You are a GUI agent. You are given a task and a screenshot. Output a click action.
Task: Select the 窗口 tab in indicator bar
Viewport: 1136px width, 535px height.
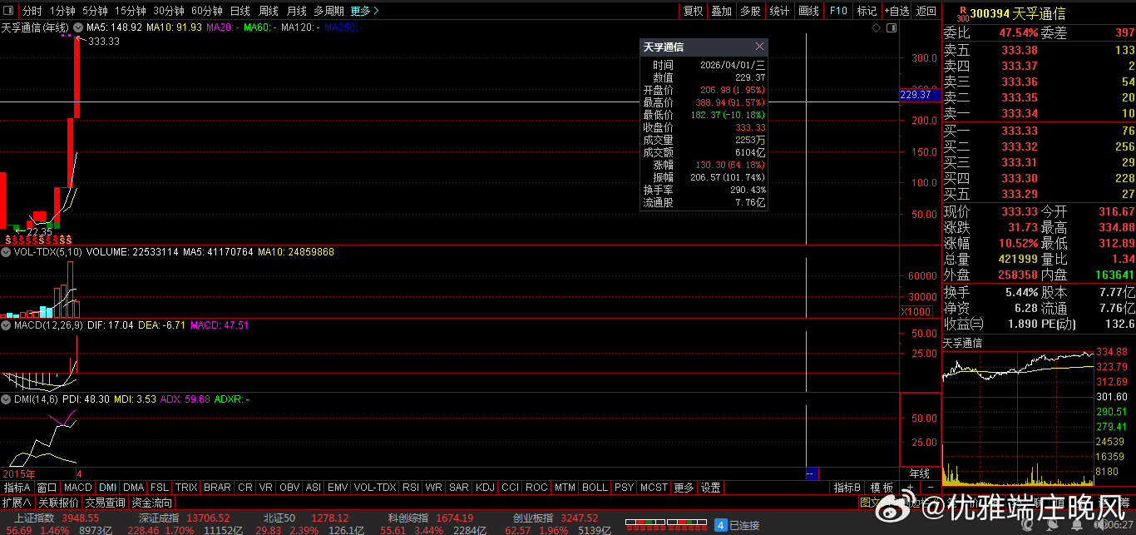point(47,488)
